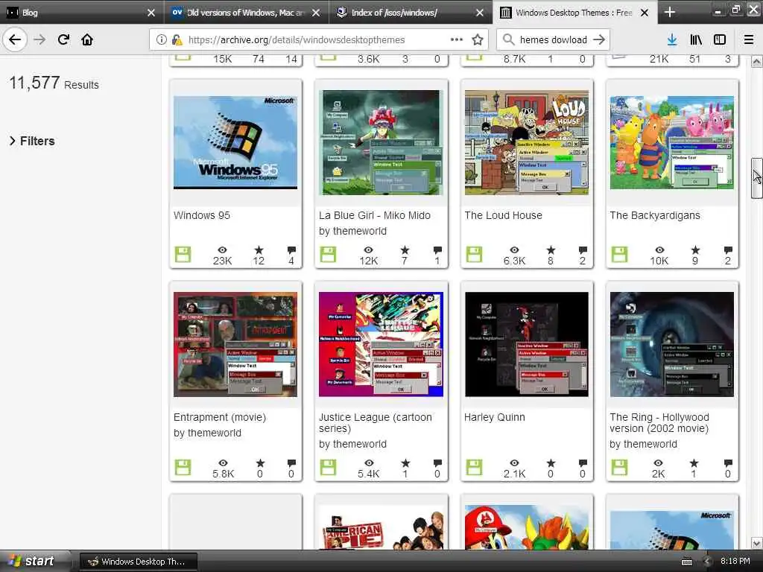The width and height of the screenshot is (763, 572).
Task: Click the keyboard icon in system tray
Action: (x=686, y=562)
